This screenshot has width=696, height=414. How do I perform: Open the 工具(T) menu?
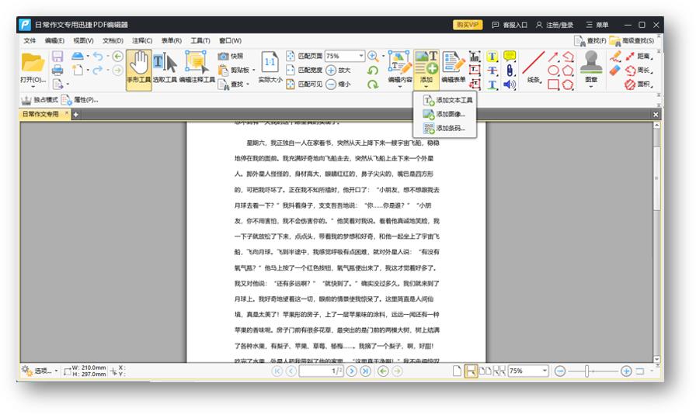pyautogui.click(x=200, y=40)
